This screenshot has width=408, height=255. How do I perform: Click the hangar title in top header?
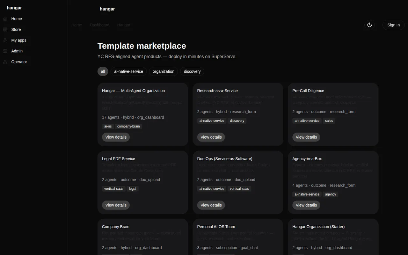point(107,9)
